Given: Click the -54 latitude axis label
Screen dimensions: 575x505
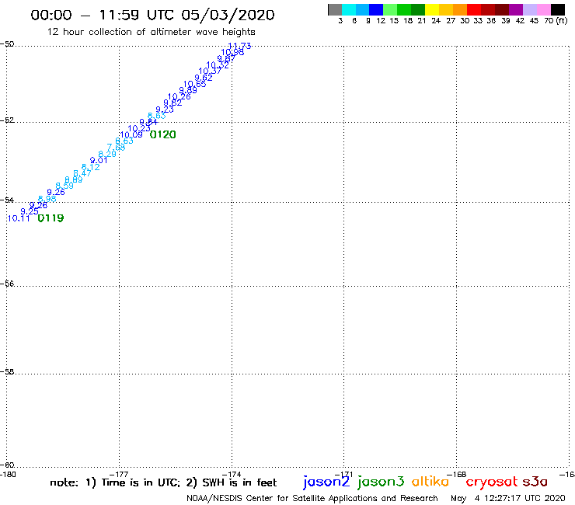Looking at the screenshot, I should [x=7, y=200].
